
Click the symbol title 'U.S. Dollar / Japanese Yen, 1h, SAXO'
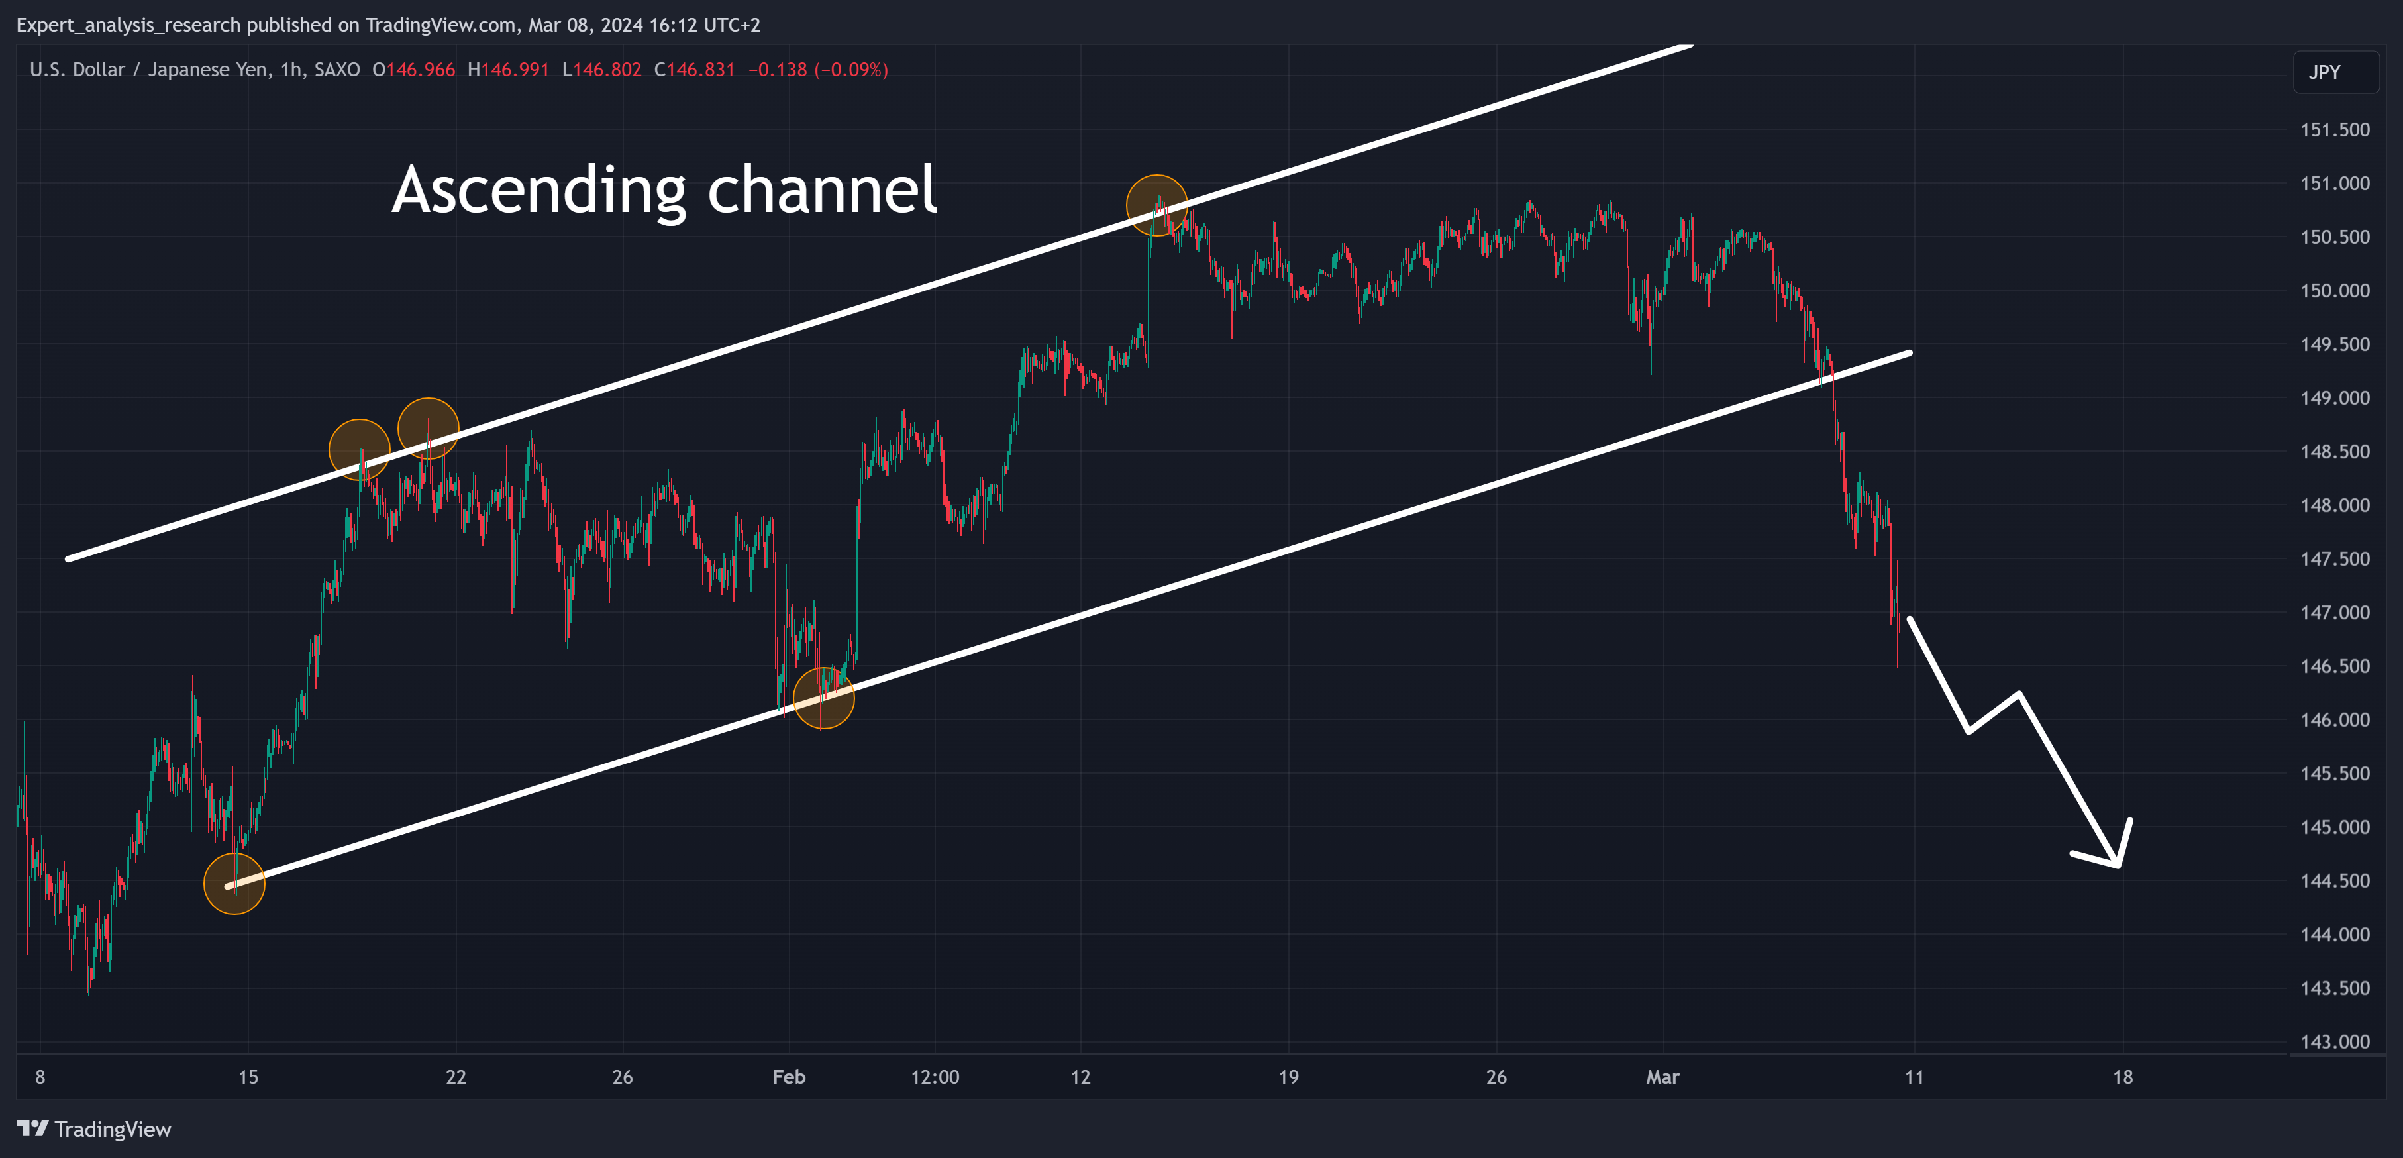(x=195, y=70)
